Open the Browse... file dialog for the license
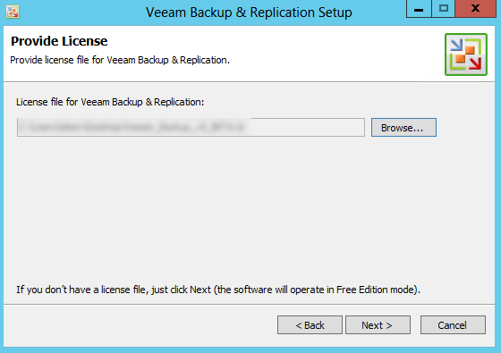The height and width of the screenshot is (353, 501). coord(403,127)
